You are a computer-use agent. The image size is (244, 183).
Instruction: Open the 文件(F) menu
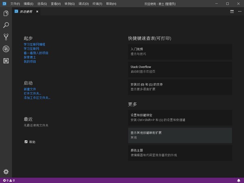[x=15, y=4]
